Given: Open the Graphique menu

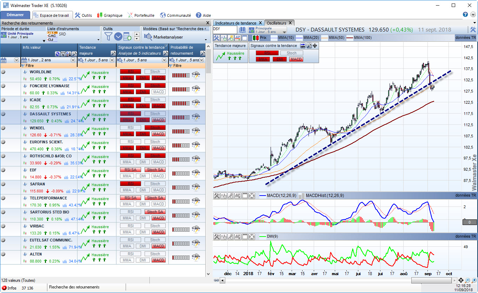Looking at the screenshot, I should point(110,15).
